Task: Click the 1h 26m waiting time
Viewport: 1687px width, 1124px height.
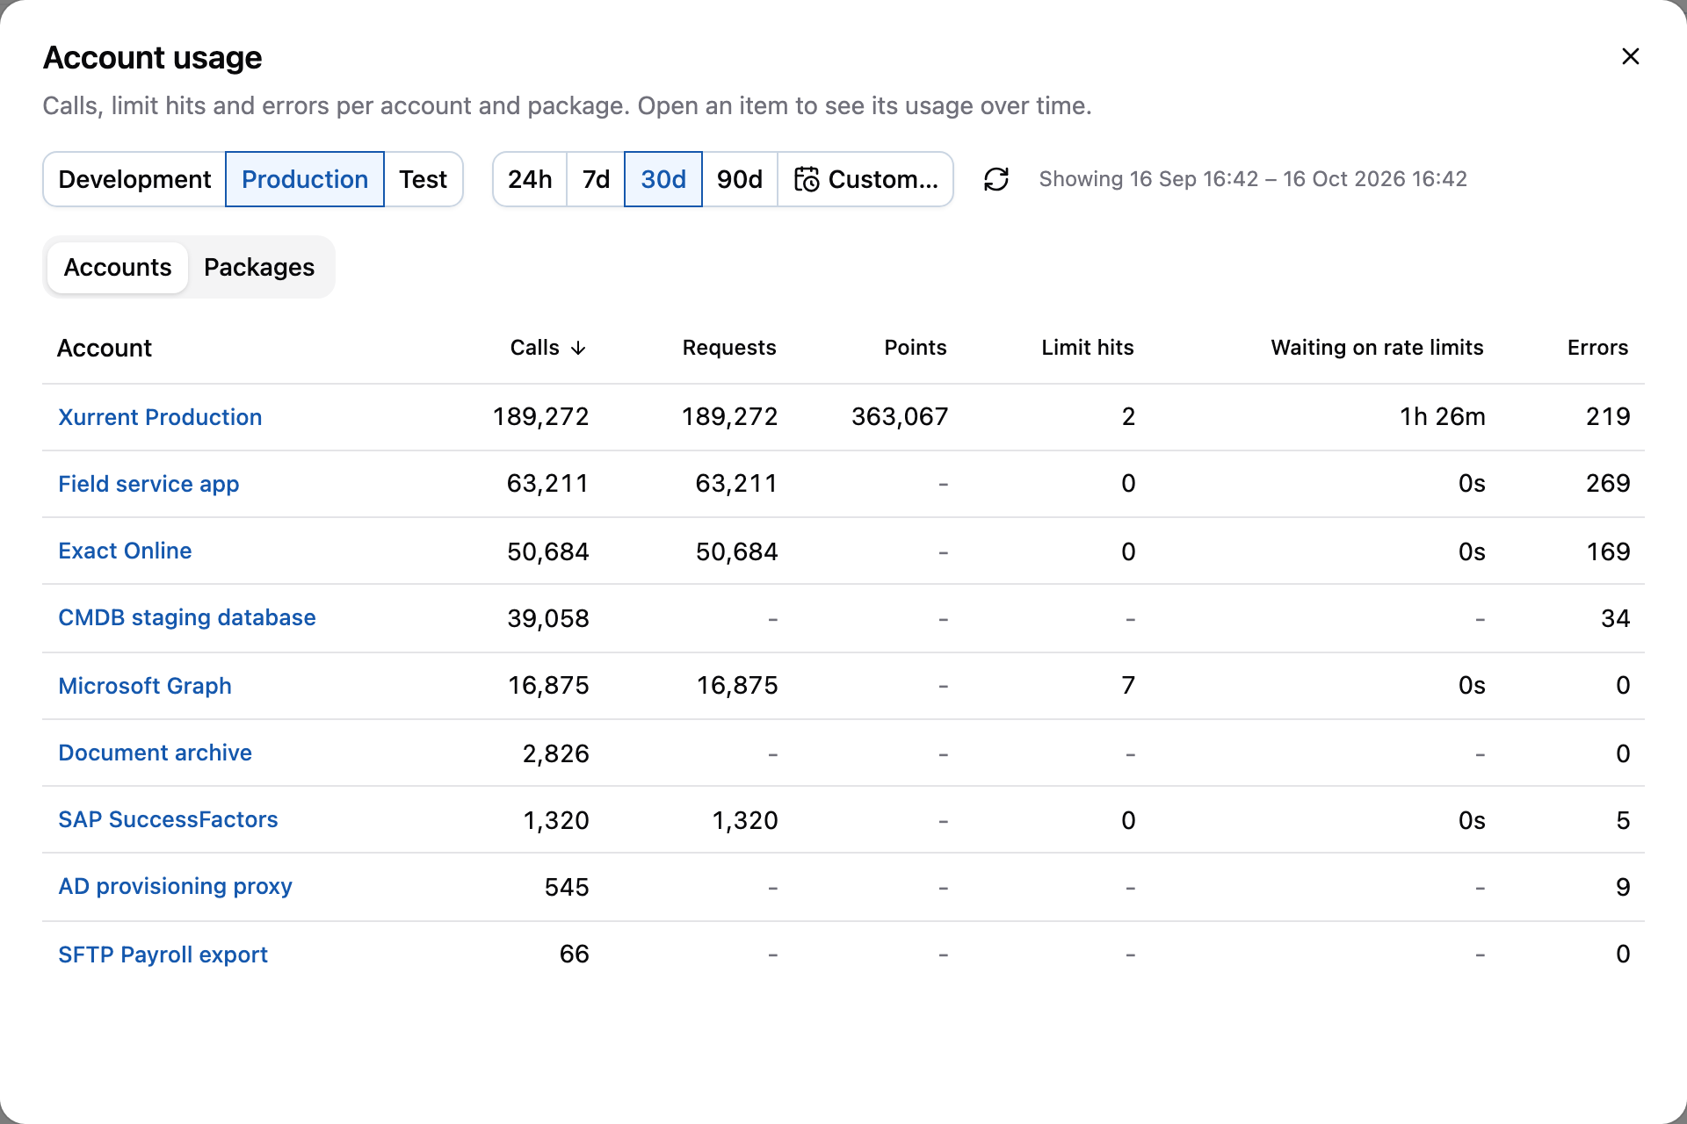Action: point(1443,416)
